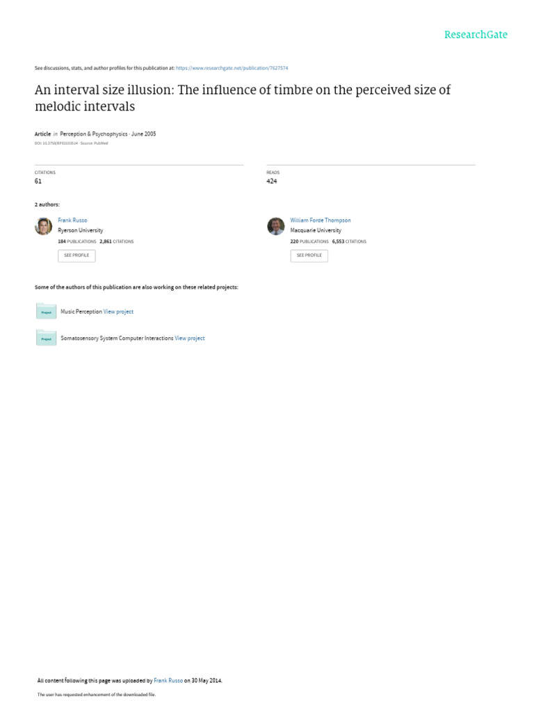Viewport: 534px width, 712px height.
Task: Click See Profile button under William Forde Thompson
Action: [309, 256]
